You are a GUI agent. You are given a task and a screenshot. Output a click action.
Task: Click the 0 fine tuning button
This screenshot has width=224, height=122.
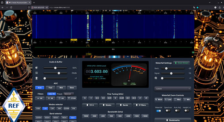pyautogui.click(x=115, y=98)
